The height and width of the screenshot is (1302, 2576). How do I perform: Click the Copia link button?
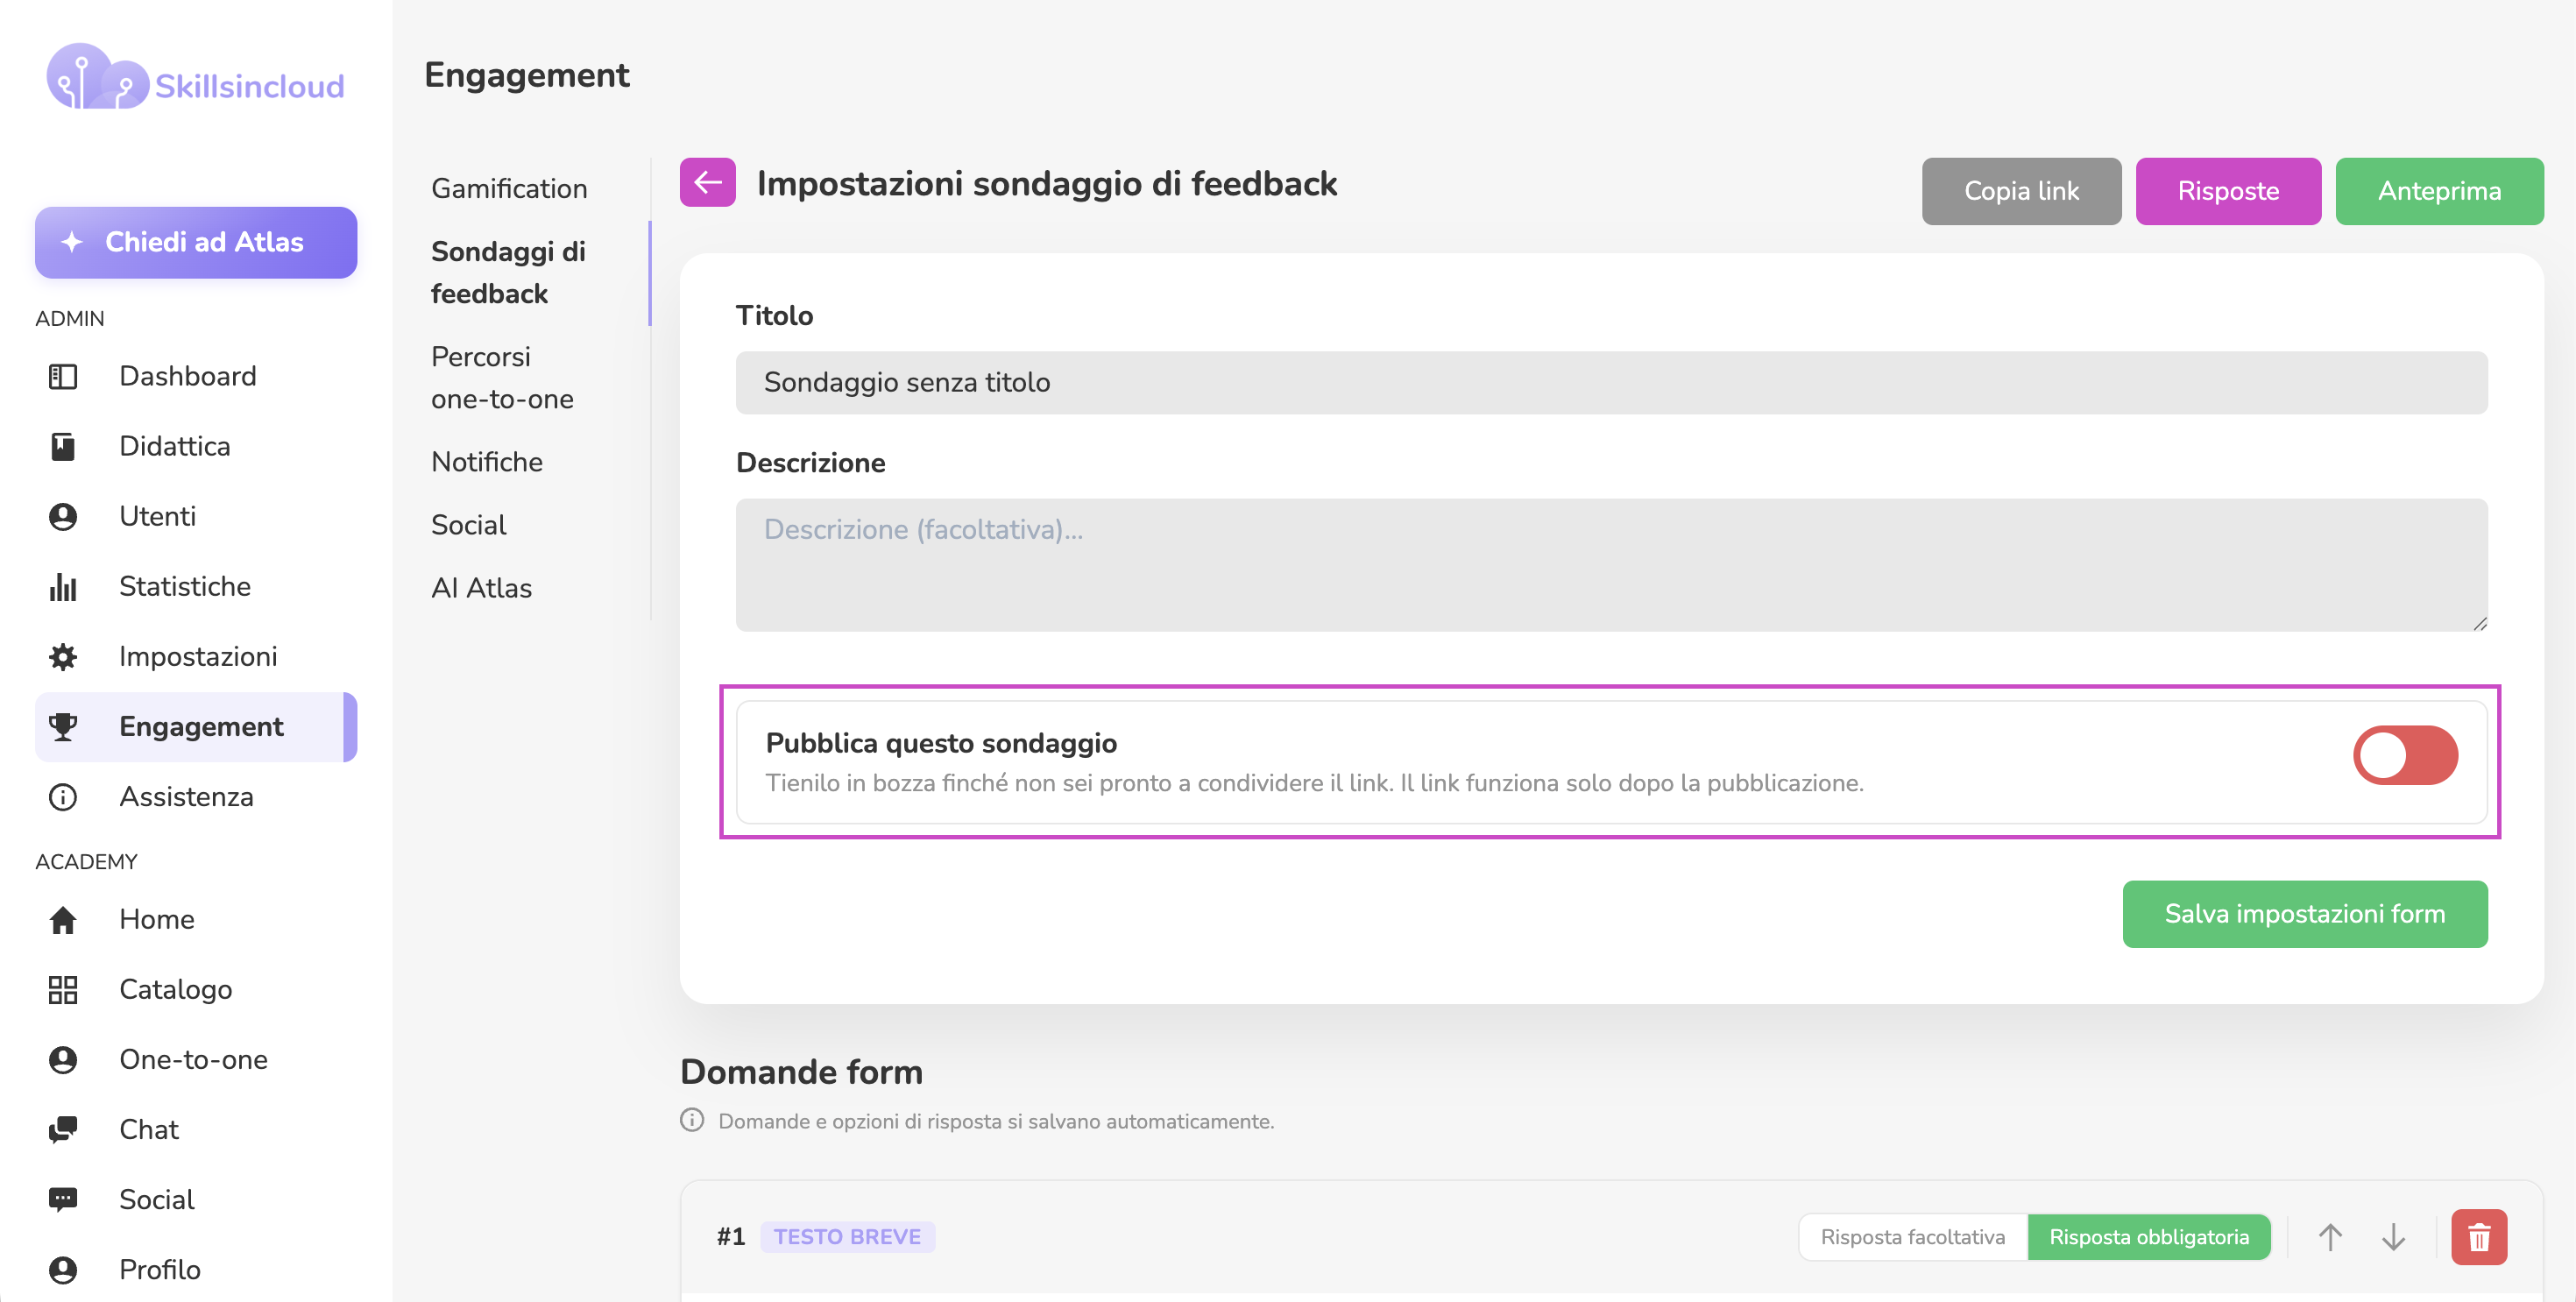coord(2021,190)
